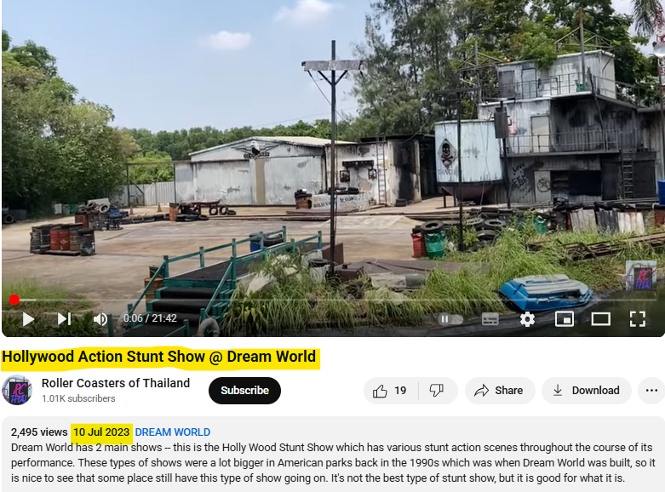Download the video

pos(587,390)
